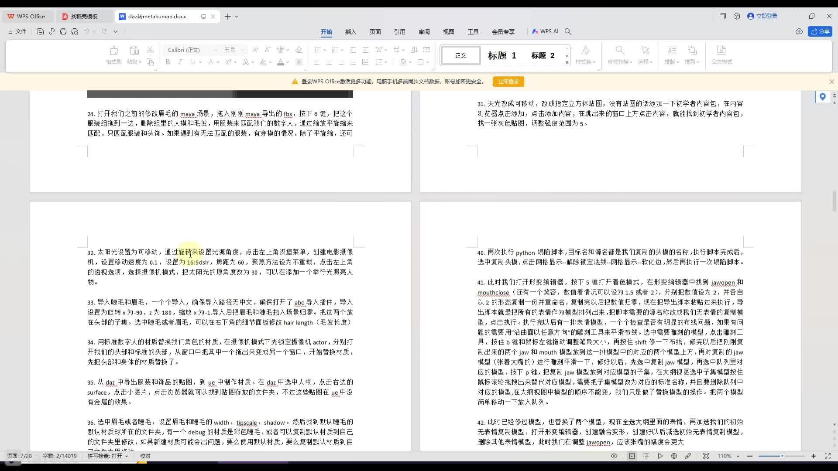Viewport: 838px width, 471px height.
Task: Open 文件 menu
Action: tap(17, 31)
